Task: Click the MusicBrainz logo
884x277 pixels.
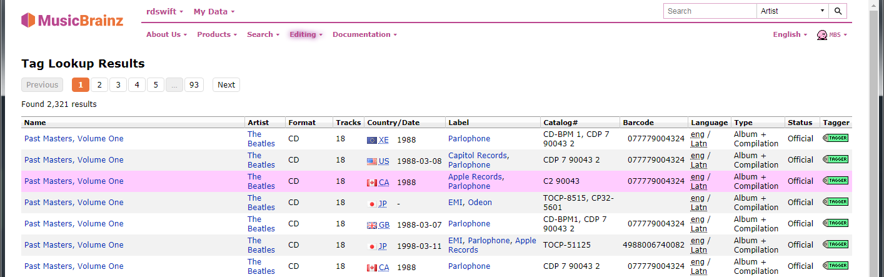Action: point(72,20)
